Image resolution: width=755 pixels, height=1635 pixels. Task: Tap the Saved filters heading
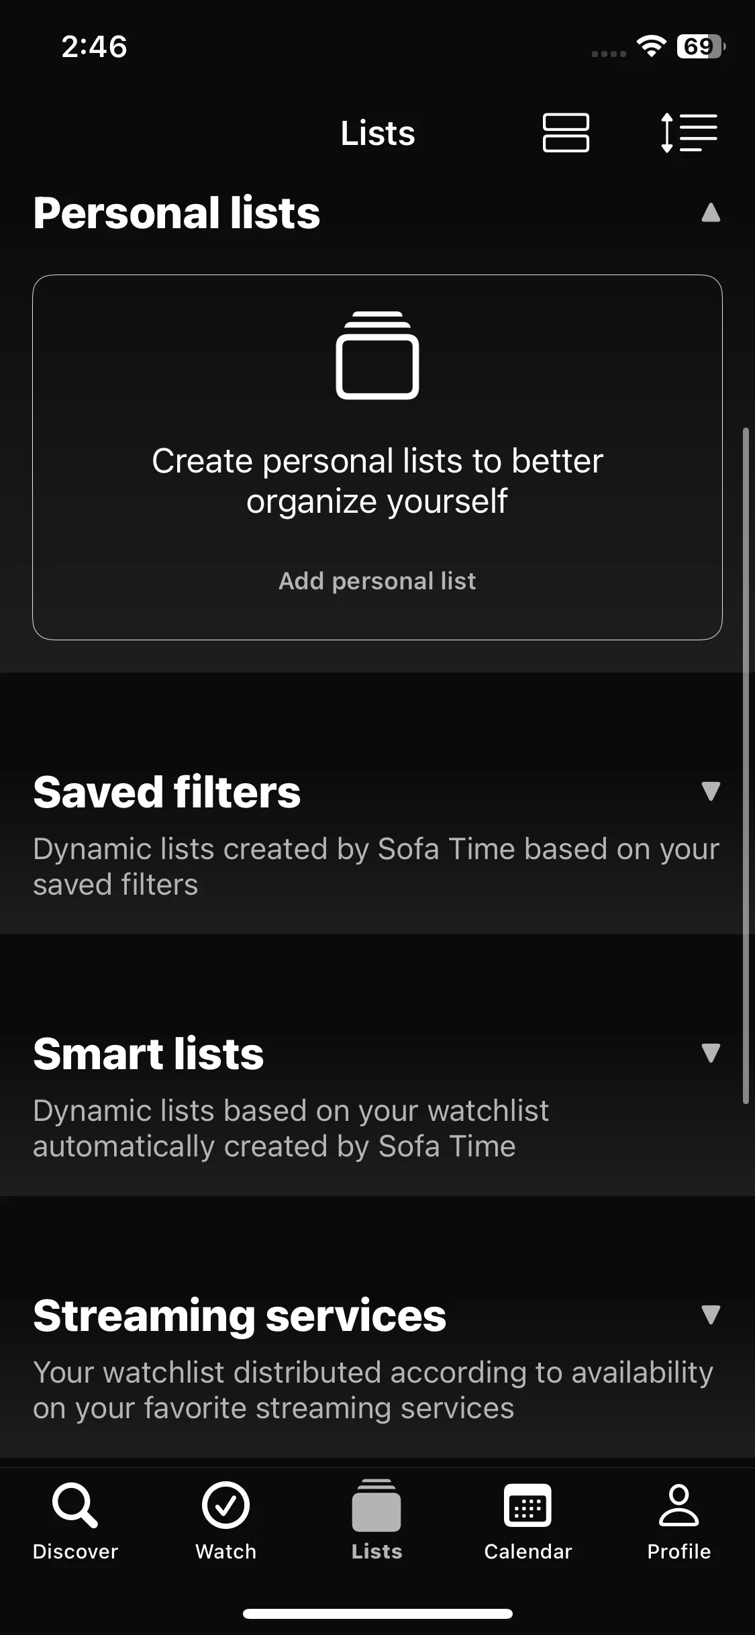(167, 792)
